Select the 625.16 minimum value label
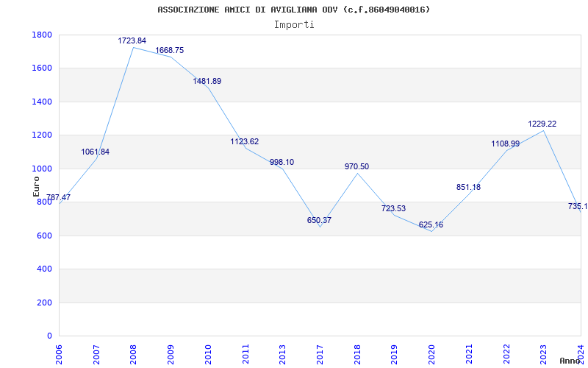This screenshot has height=368, width=588. pyautogui.click(x=431, y=225)
